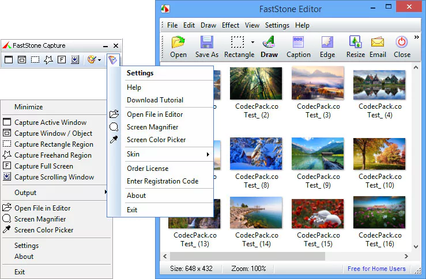Send the image via the Email icon

point(378,46)
